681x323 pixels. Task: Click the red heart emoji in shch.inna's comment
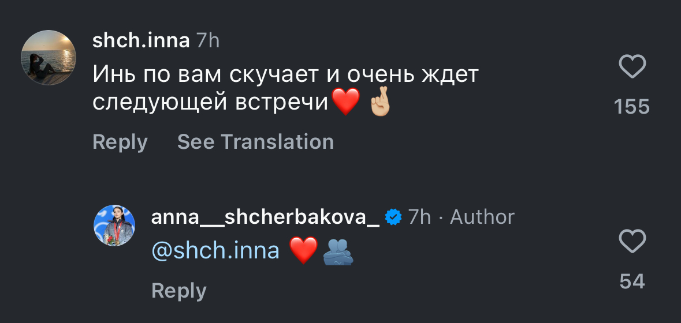click(x=346, y=103)
